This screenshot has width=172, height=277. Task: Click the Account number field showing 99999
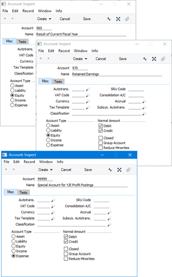coord(45,179)
